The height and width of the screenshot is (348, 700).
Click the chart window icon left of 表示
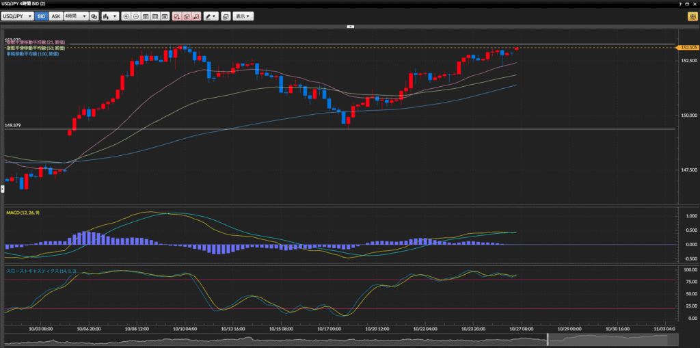(x=226, y=16)
